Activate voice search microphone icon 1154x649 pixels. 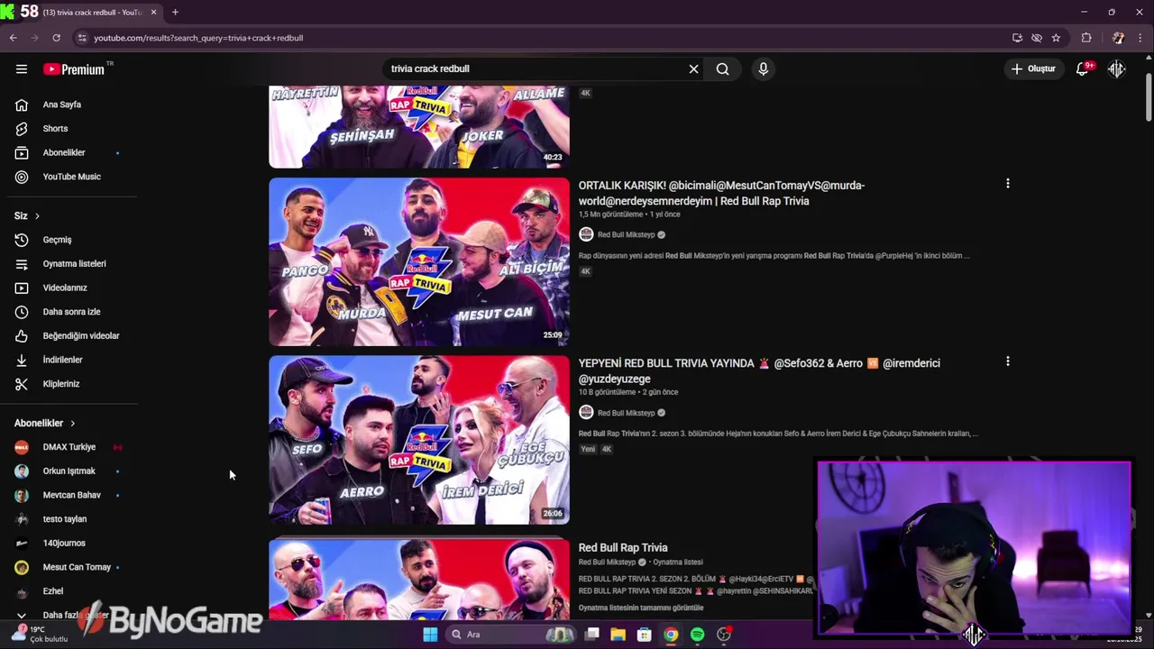pos(763,69)
